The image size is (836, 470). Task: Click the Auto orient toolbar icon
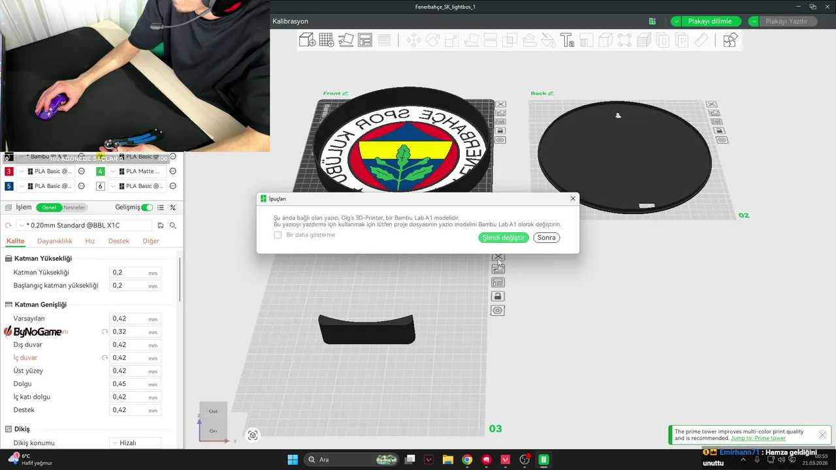point(346,40)
